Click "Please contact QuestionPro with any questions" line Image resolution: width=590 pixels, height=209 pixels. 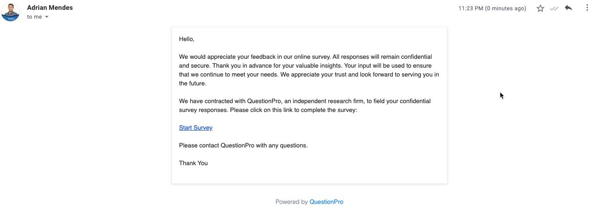pos(243,146)
